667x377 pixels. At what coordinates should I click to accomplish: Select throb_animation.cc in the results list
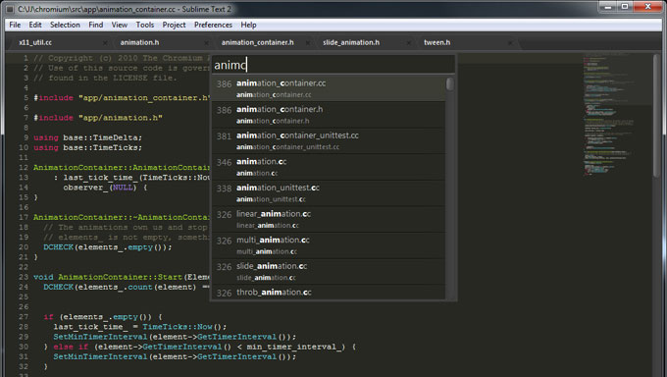(329, 293)
